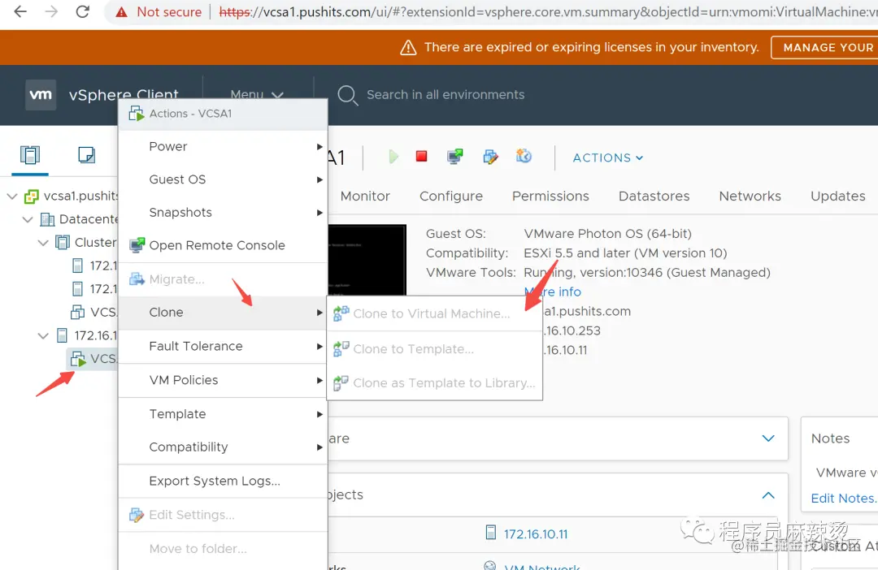The width and height of the screenshot is (878, 570).
Task: Click the browser back arrow
Action: (20, 11)
